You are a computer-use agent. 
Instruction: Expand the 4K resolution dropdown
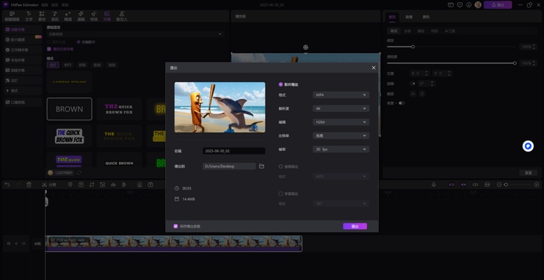point(341,109)
